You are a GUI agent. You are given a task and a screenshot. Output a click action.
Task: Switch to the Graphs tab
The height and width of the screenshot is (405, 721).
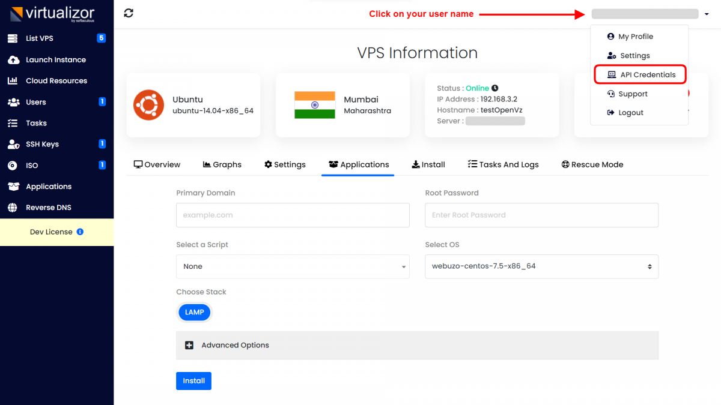(222, 164)
